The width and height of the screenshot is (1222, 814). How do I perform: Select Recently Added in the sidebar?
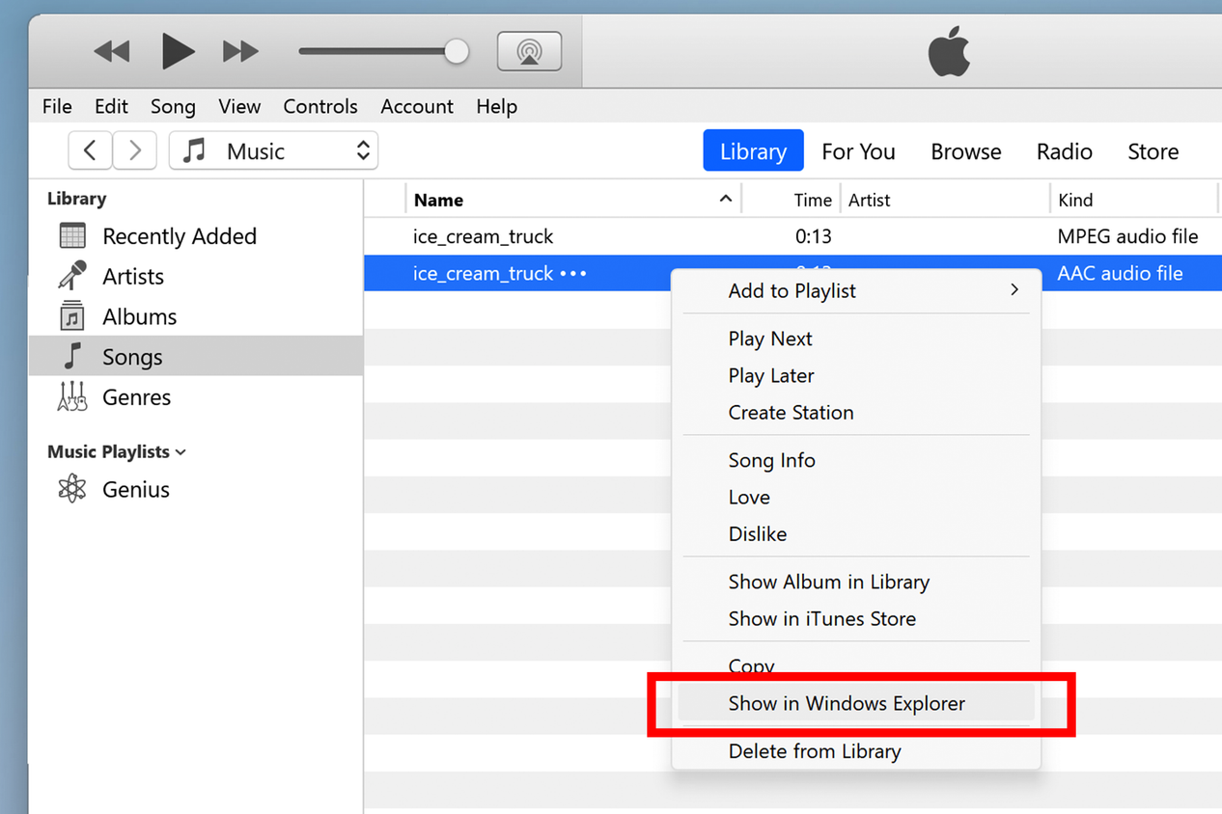(x=180, y=236)
